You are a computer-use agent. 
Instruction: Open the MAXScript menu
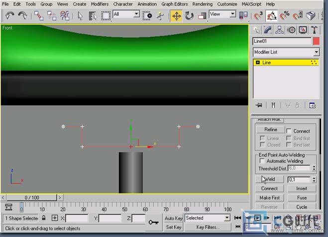251,4
